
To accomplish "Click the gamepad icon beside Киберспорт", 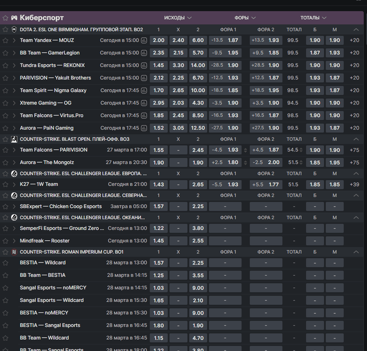I will [x=14, y=18].
